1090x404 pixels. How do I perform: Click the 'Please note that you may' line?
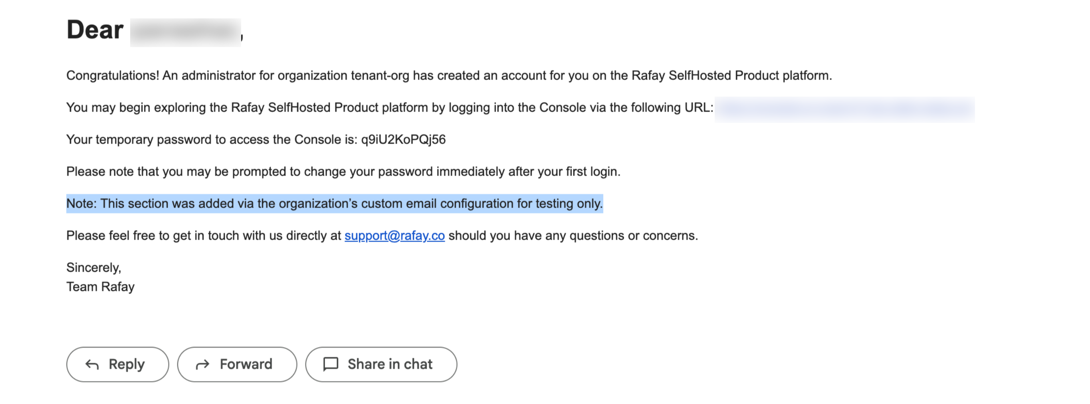point(343,172)
